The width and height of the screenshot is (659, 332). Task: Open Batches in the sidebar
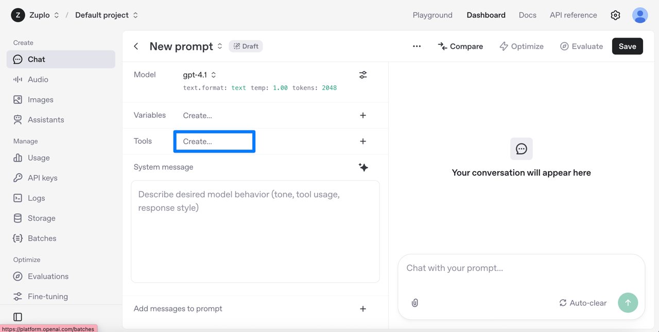pyautogui.click(x=61, y=238)
